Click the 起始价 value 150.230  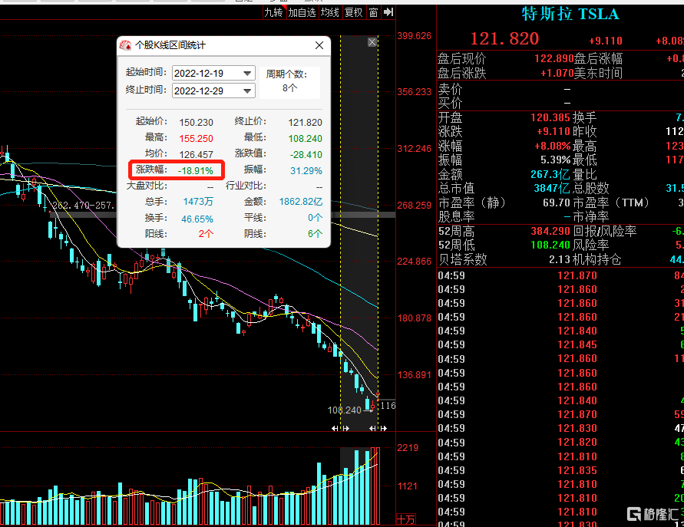[x=196, y=123]
